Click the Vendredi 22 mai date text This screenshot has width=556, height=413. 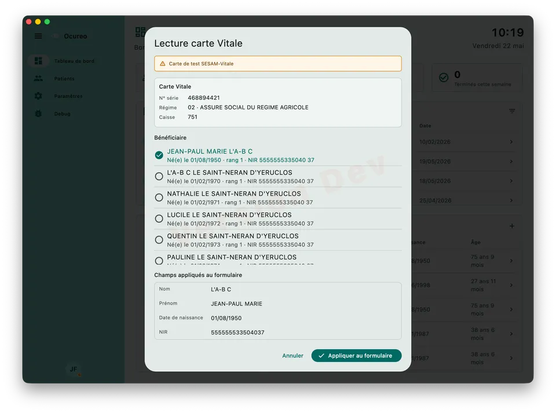[498, 46]
